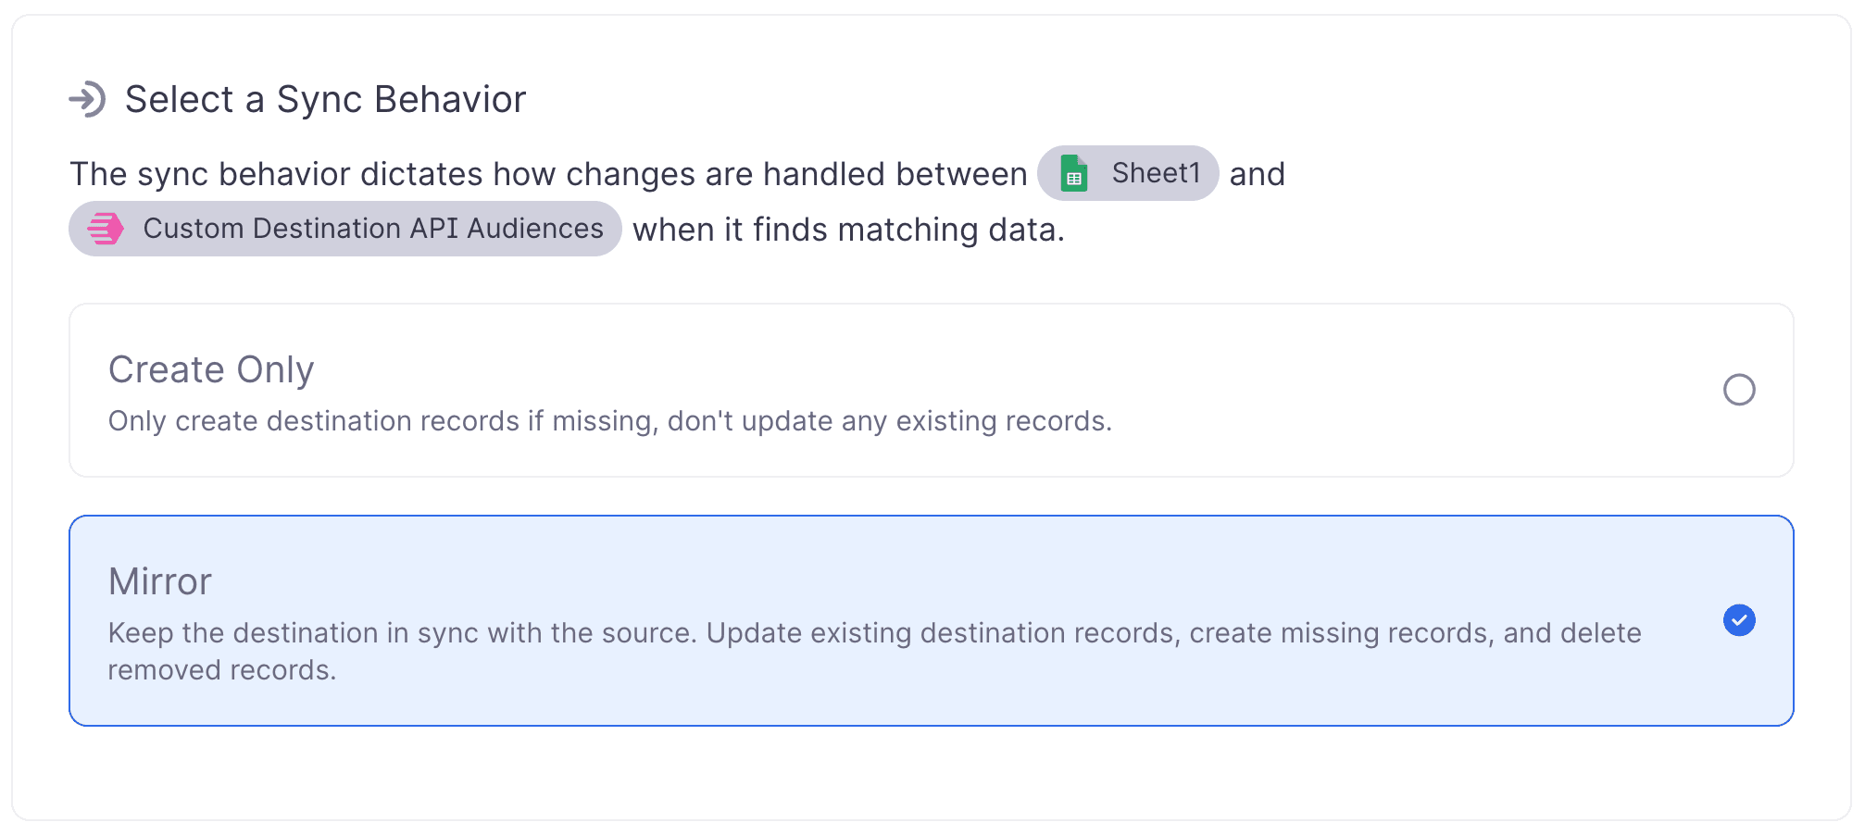Screen dimensions: 1865x835
Task: Click the Create Only description text
Action: [x=609, y=420]
